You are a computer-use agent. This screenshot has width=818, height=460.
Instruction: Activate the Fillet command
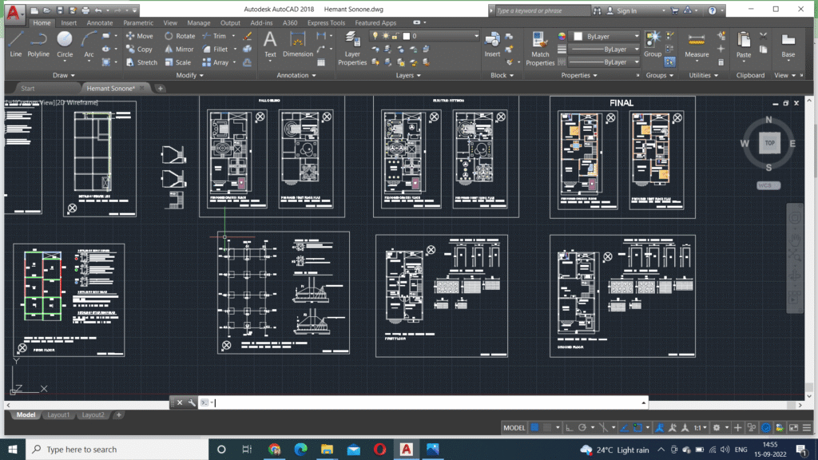click(215, 49)
